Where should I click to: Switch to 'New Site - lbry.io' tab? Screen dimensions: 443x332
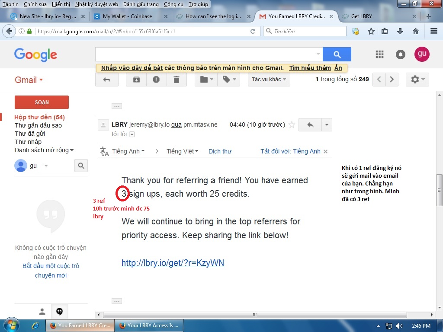pyautogui.click(x=48, y=16)
